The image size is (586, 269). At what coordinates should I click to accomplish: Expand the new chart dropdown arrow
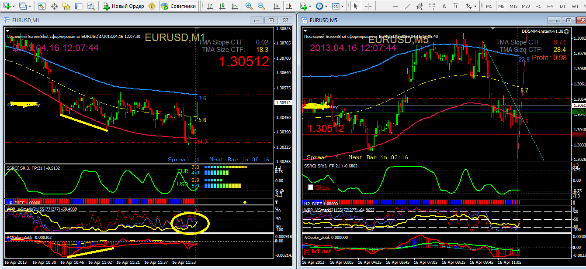click(x=13, y=7)
